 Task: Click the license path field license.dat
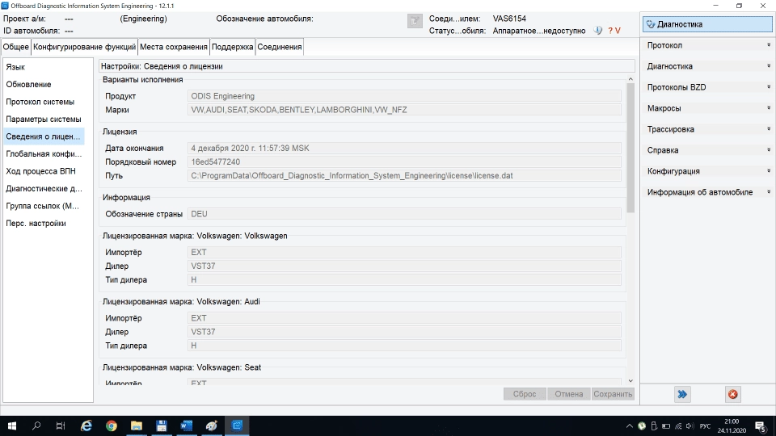point(404,175)
